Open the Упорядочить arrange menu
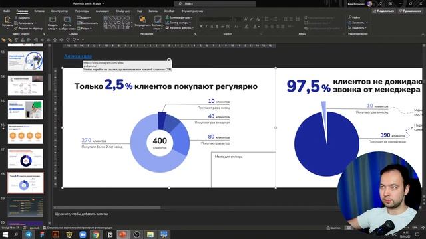426x239 pixels. pyautogui.click(x=142, y=22)
